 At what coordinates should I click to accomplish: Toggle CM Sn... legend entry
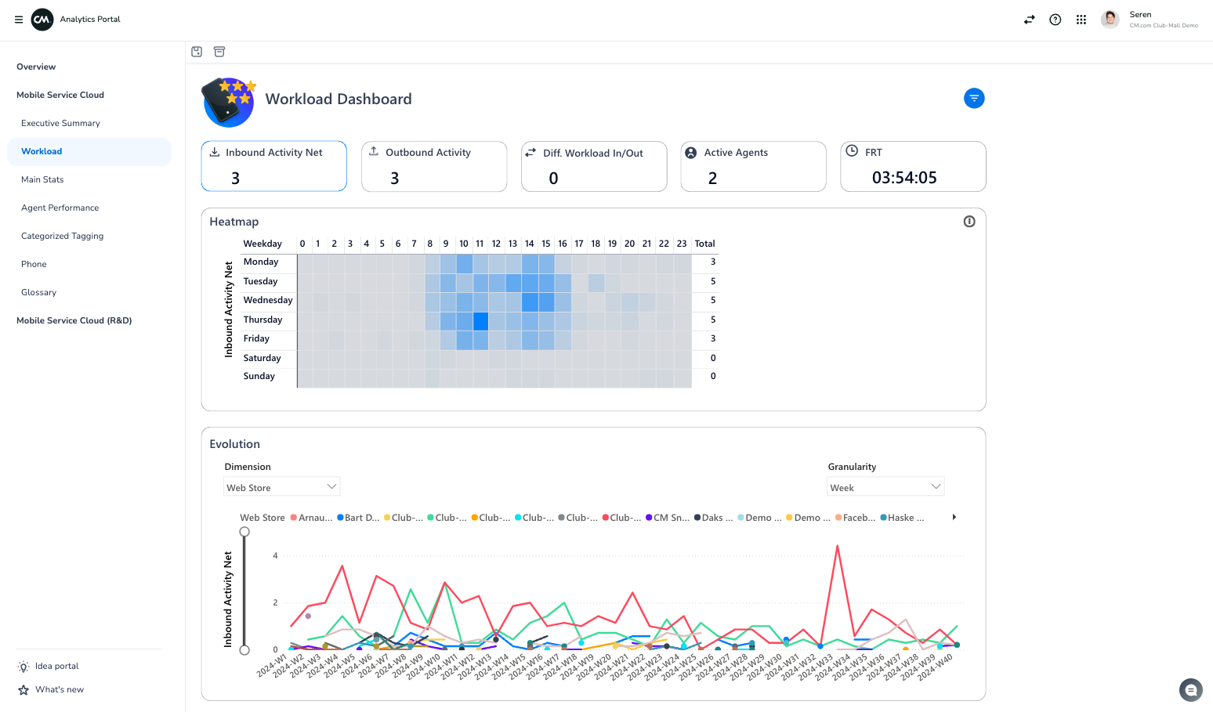pos(668,518)
